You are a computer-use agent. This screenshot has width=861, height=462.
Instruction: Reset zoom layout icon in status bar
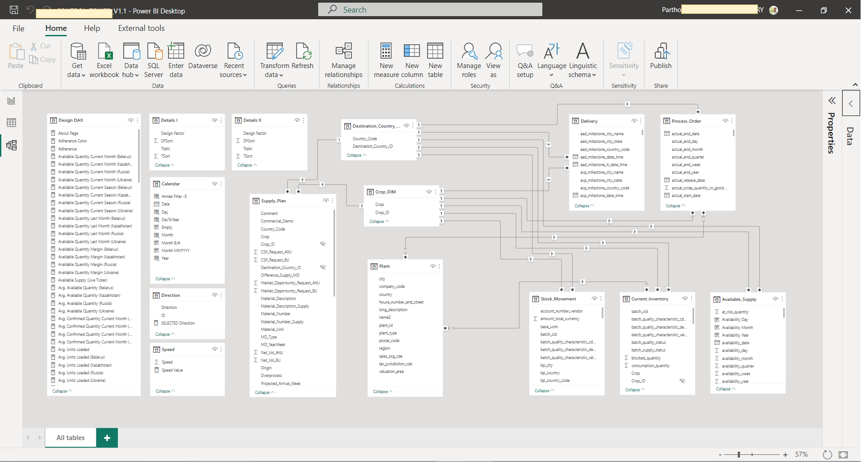pyautogui.click(x=827, y=454)
